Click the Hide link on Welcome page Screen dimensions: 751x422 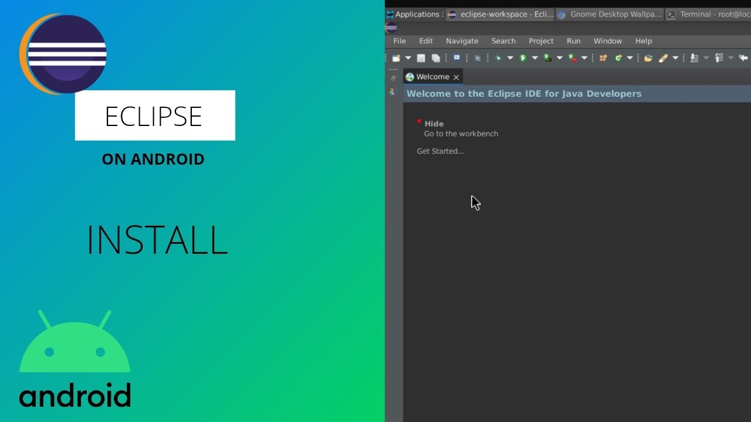tap(434, 124)
